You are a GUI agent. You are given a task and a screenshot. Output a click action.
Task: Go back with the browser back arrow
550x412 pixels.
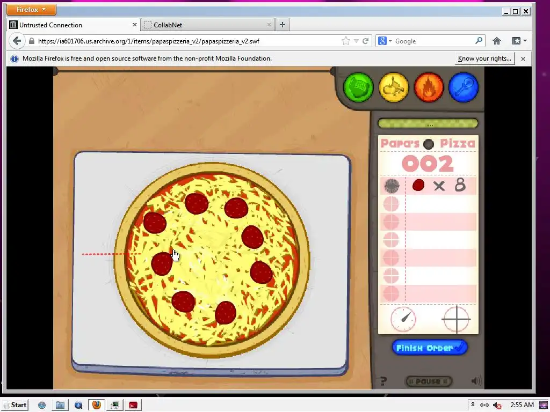click(x=17, y=41)
